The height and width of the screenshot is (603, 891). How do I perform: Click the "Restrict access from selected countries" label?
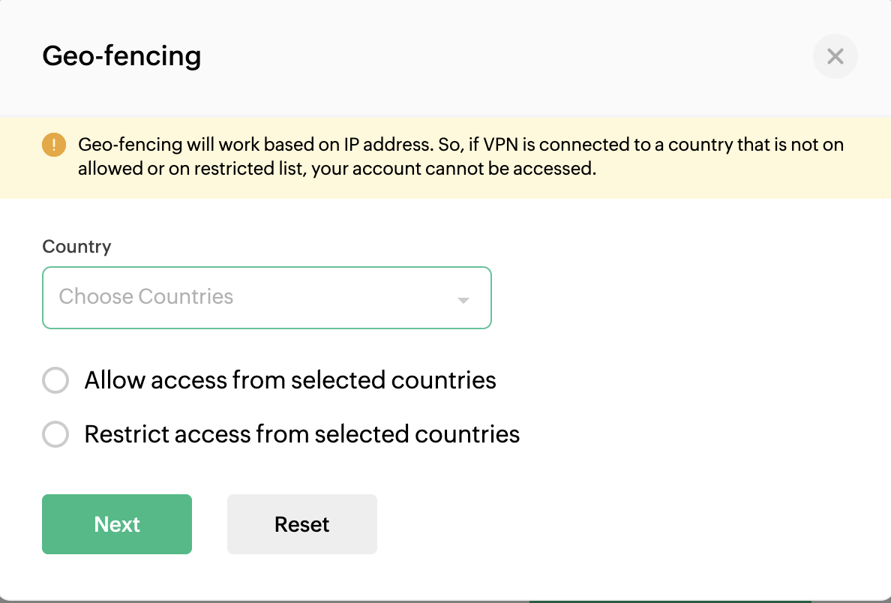point(302,434)
